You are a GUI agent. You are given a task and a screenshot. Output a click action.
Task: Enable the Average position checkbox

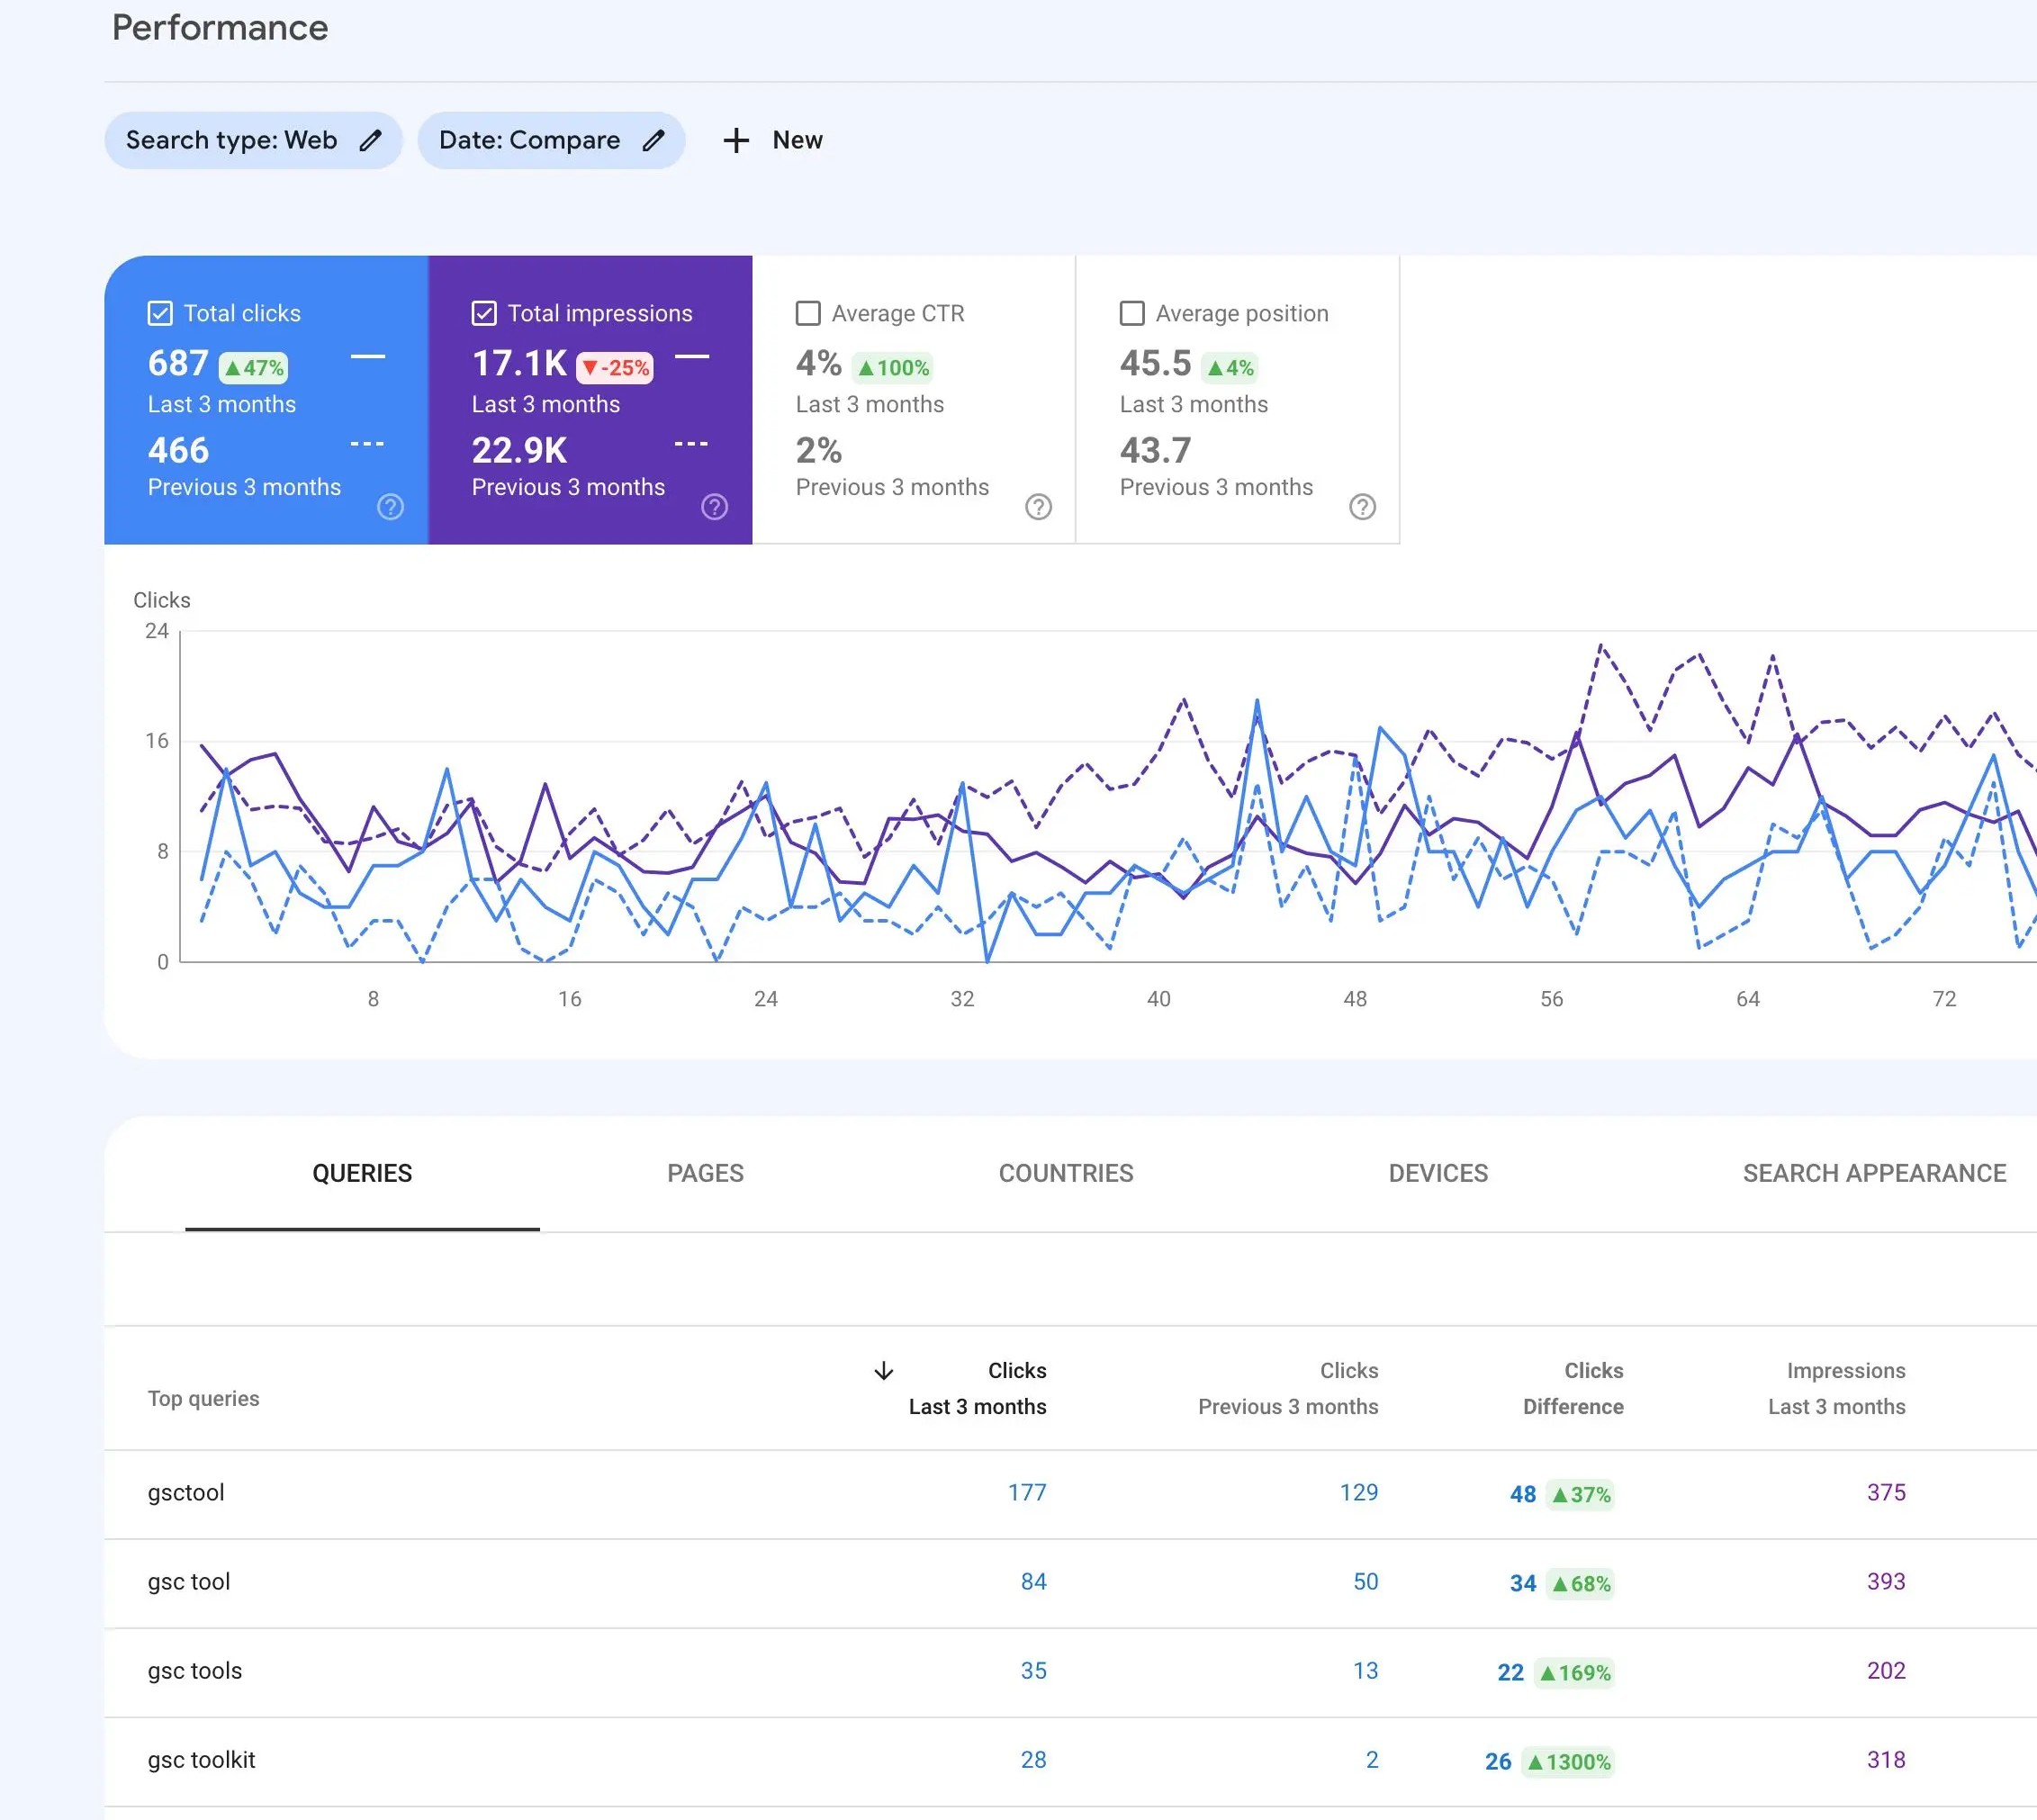(1132, 313)
